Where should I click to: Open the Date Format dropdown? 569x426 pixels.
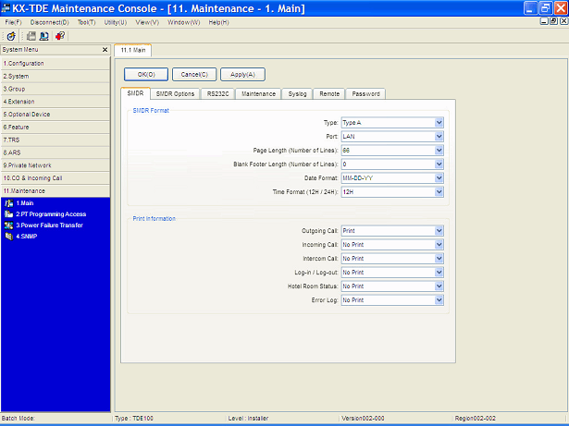[x=439, y=177]
